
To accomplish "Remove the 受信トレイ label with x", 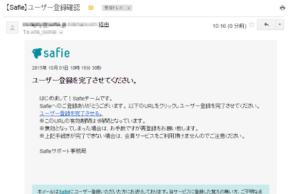I will click(x=128, y=8).
